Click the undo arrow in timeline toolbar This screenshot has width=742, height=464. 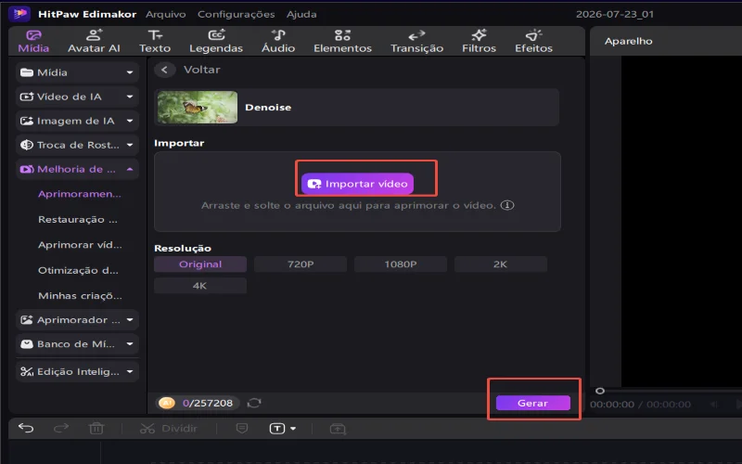tap(26, 429)
